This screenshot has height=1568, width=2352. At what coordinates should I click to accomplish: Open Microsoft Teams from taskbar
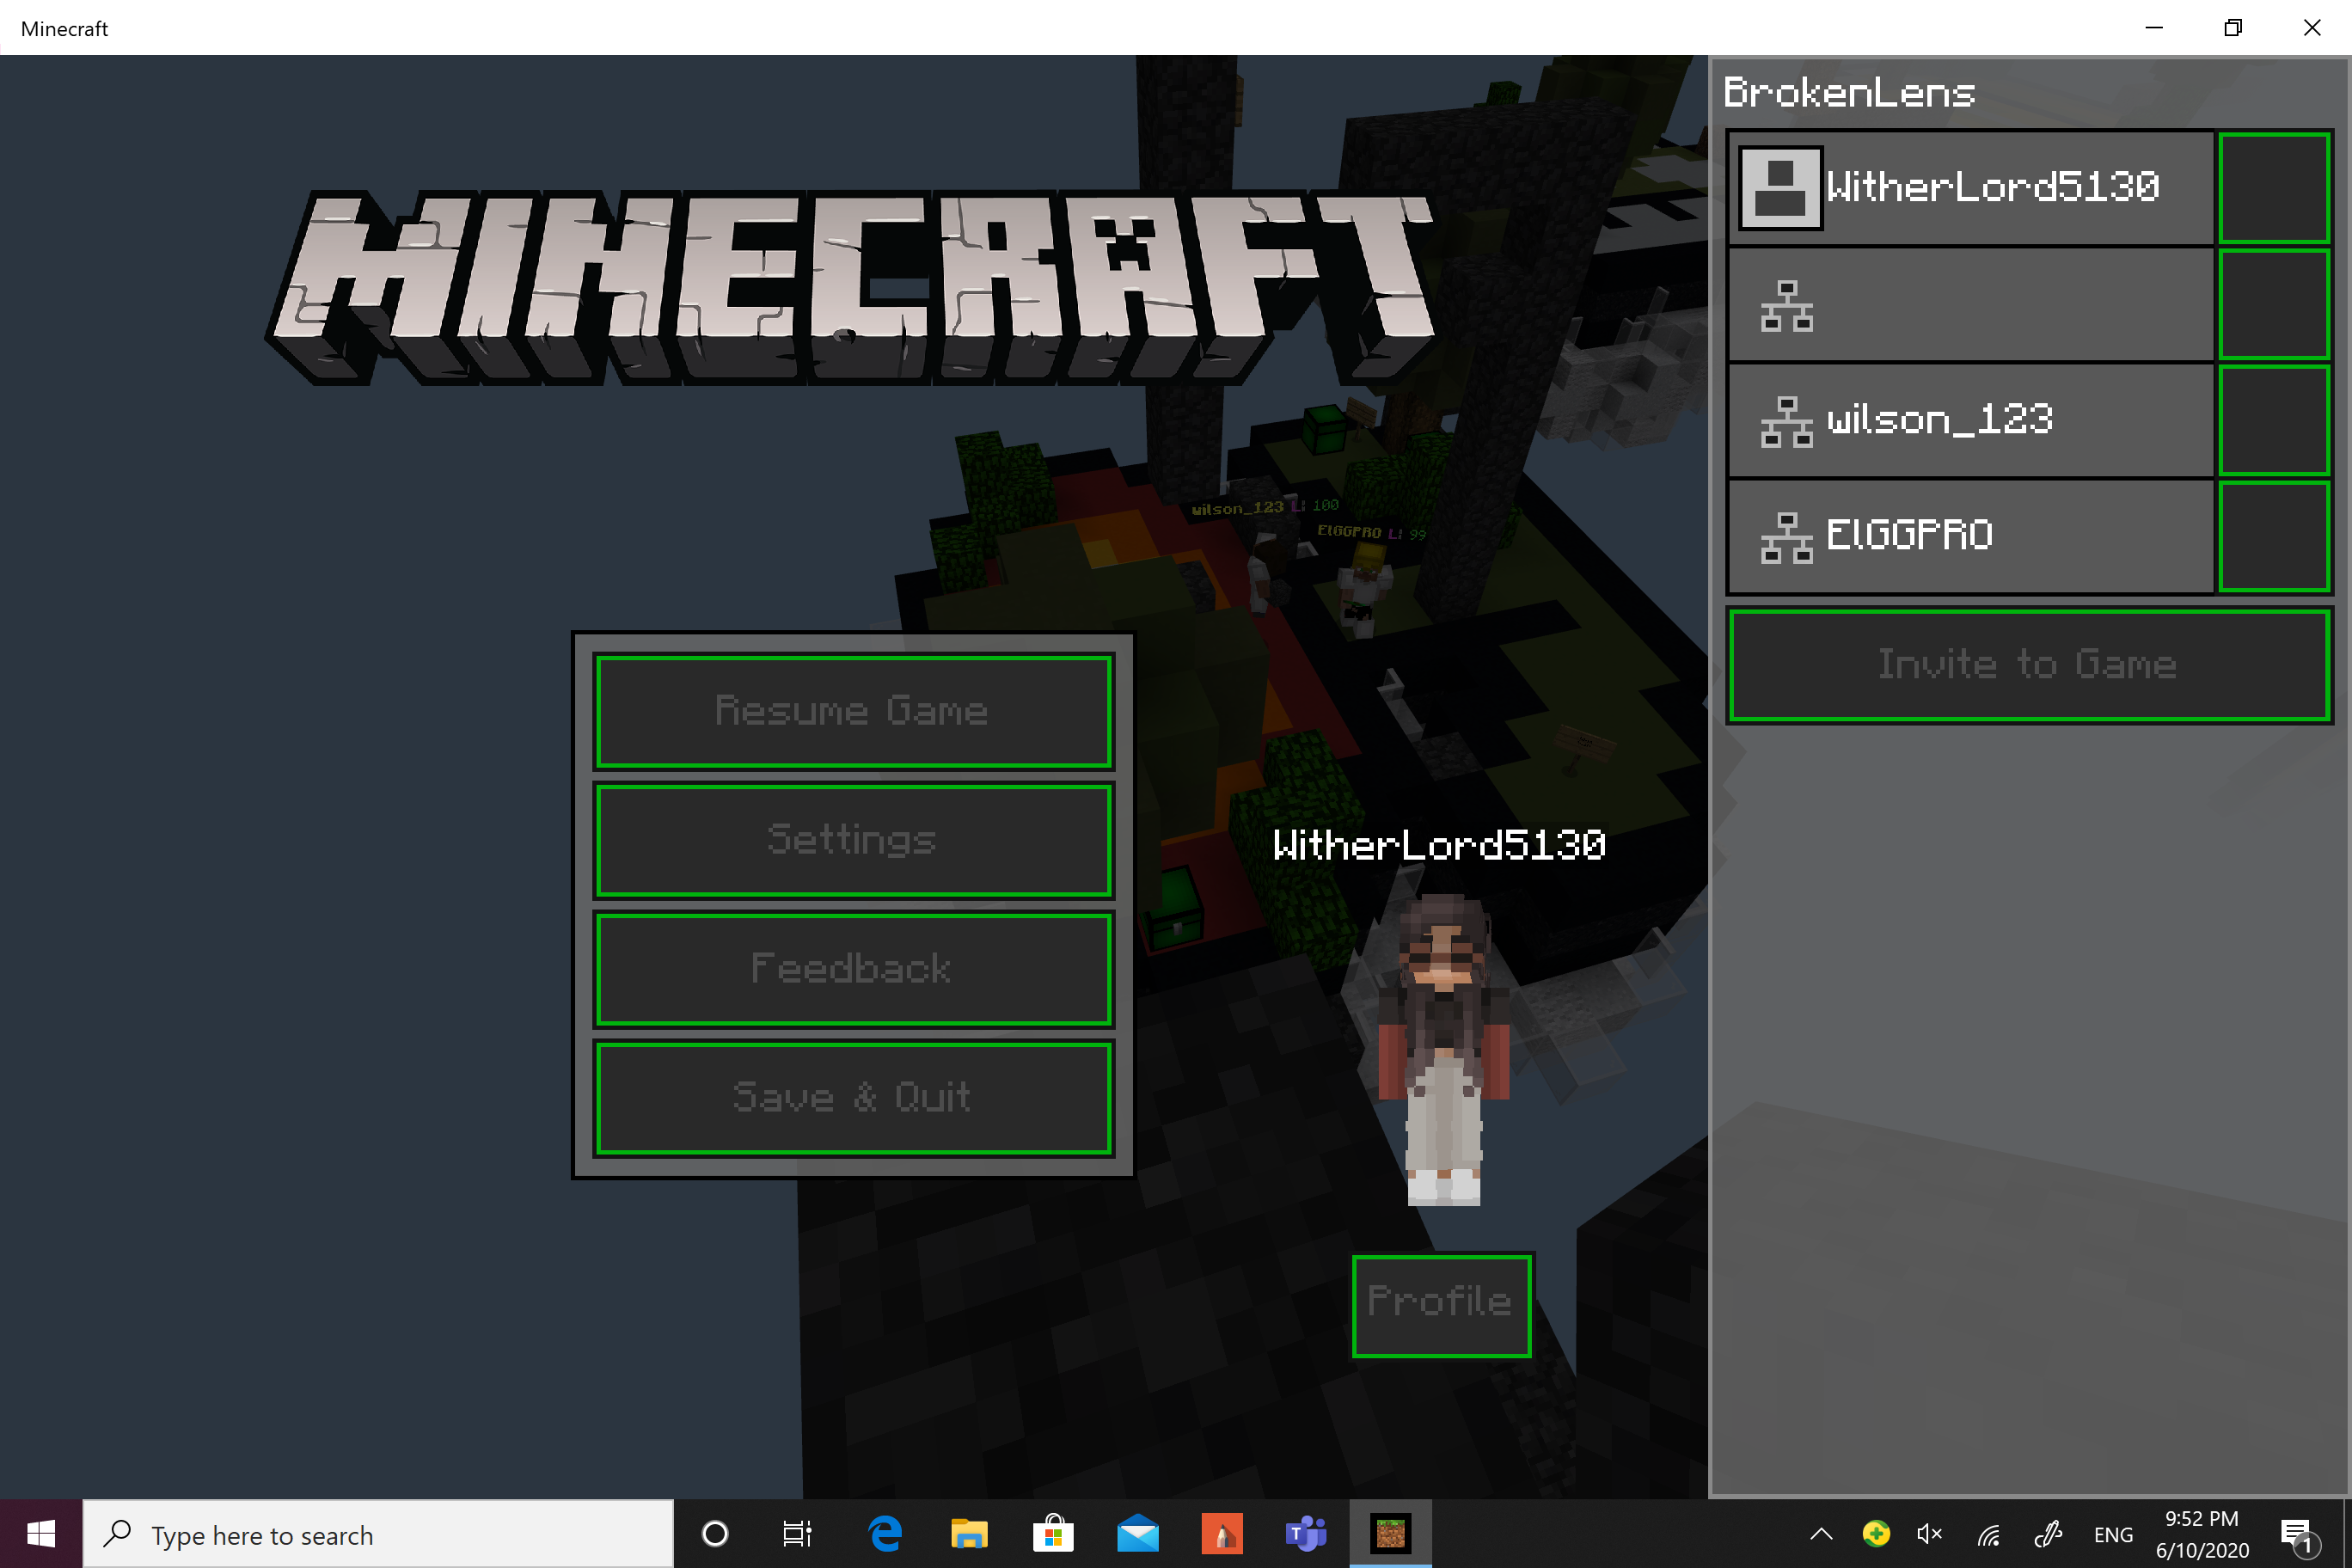(1306, 1534)
